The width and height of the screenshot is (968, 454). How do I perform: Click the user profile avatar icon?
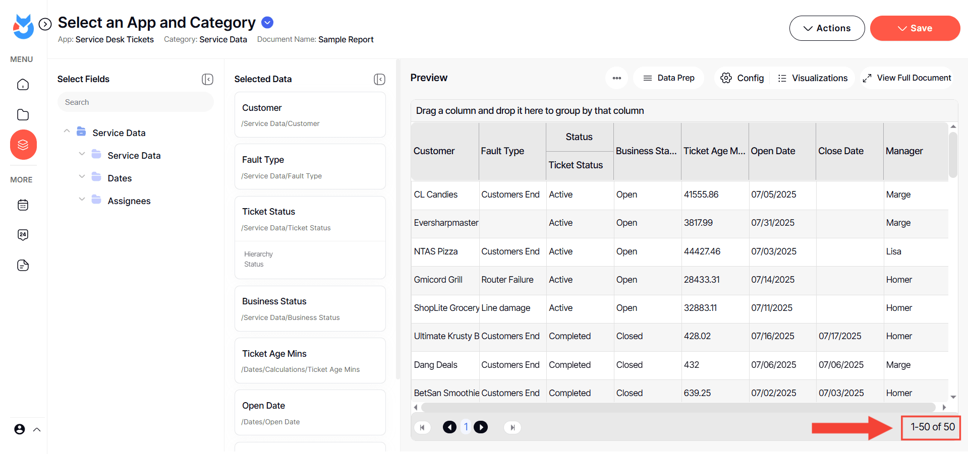click(20, 429)
